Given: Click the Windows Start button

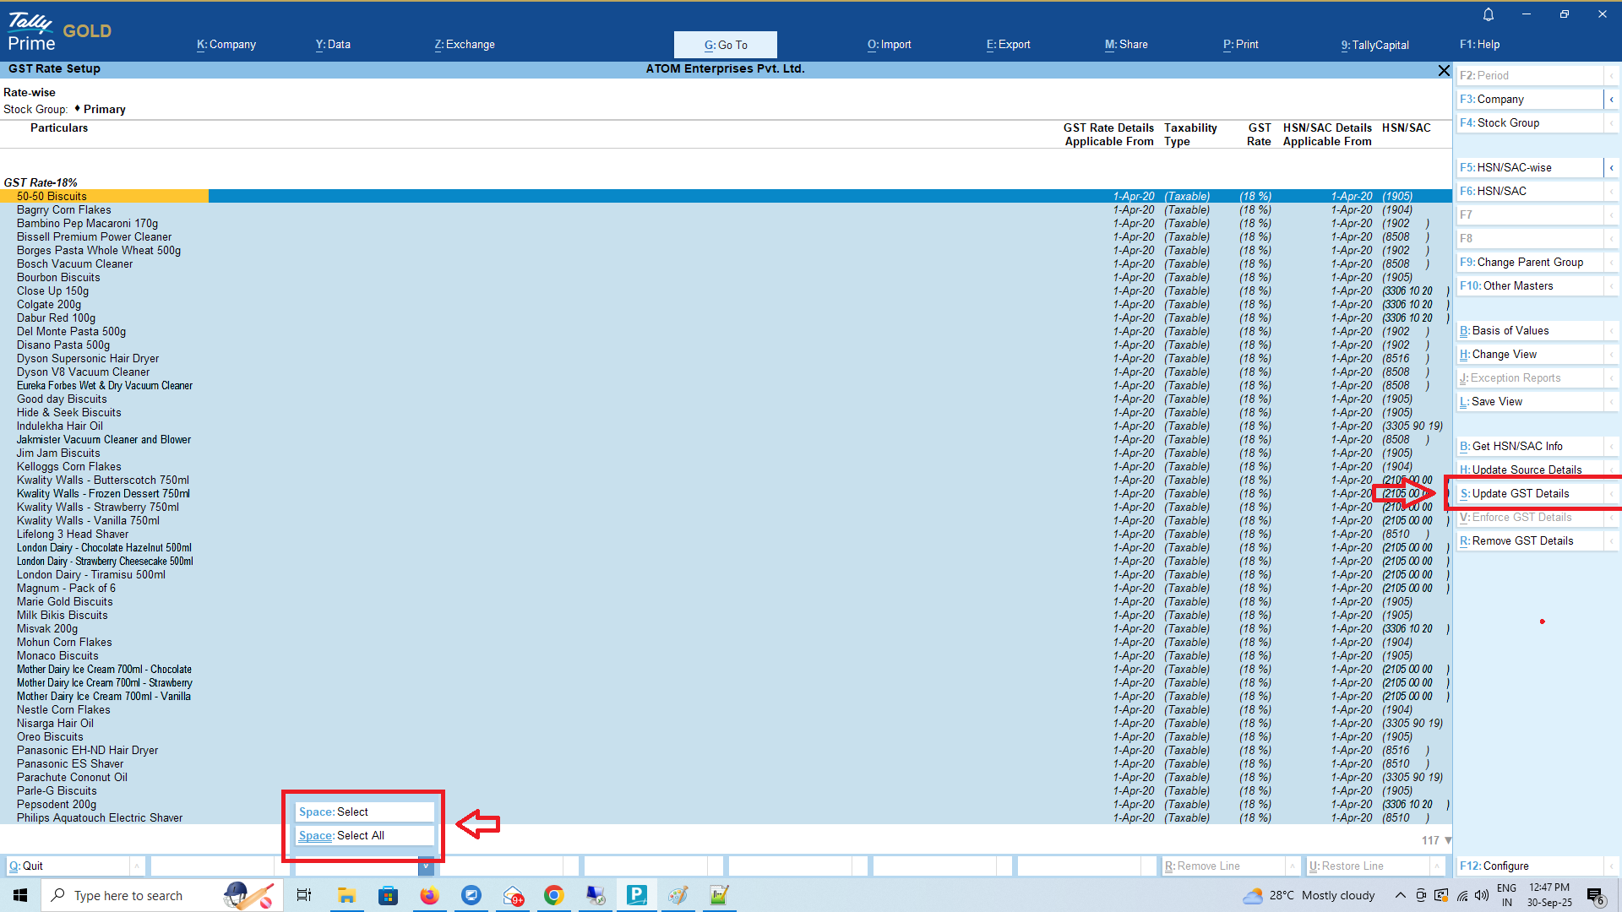Looking at the screenshot, I should click(20, 895).
